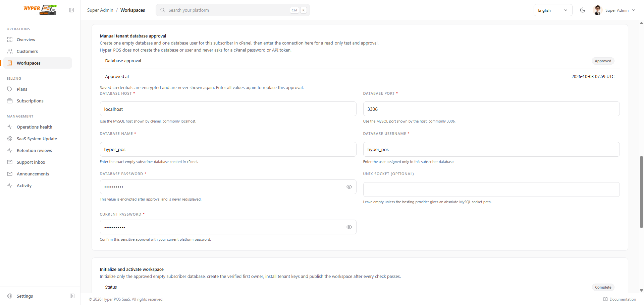Click the Database Name input
This screenshot has width=644, height=305.
point(228,149)
